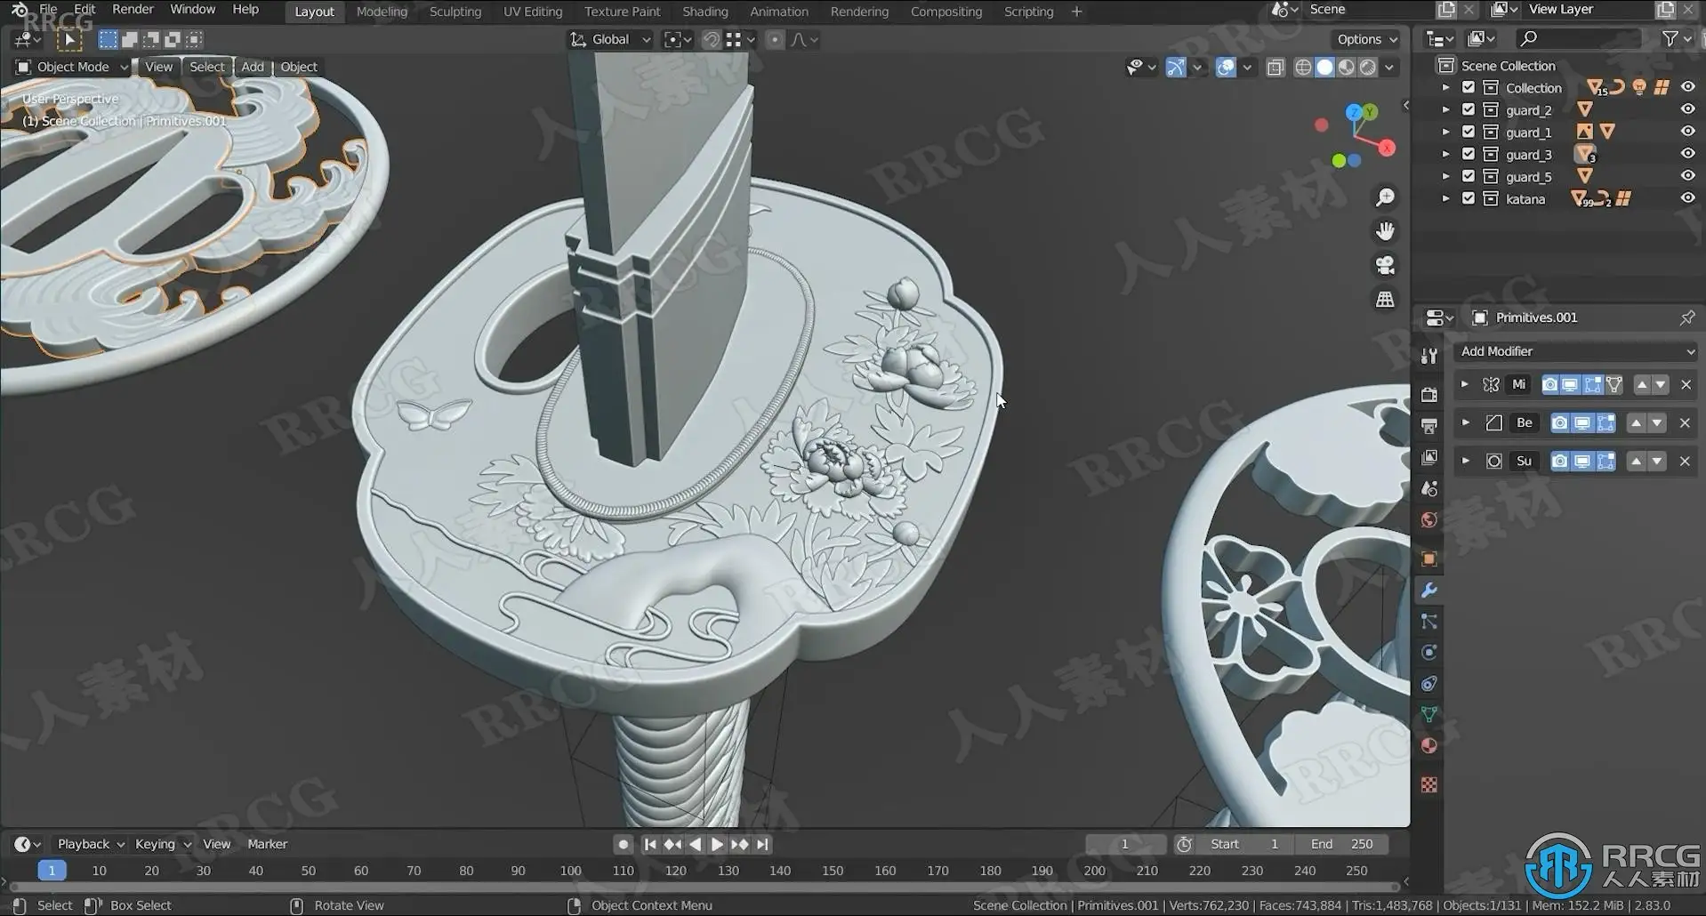Switch perspective/orthographic grid icon
This screenshot has height=916, width=1706.
pyautogui.click(x=1385, y=300)
